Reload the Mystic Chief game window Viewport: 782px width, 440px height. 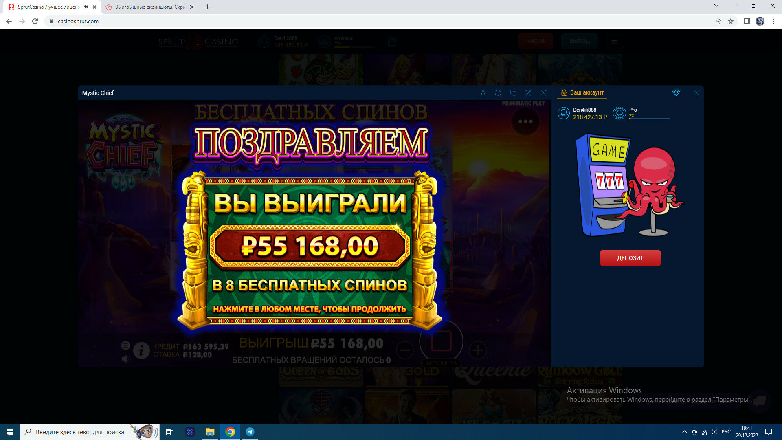[498, 93]
